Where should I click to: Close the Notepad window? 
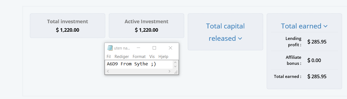coord(170,48)
